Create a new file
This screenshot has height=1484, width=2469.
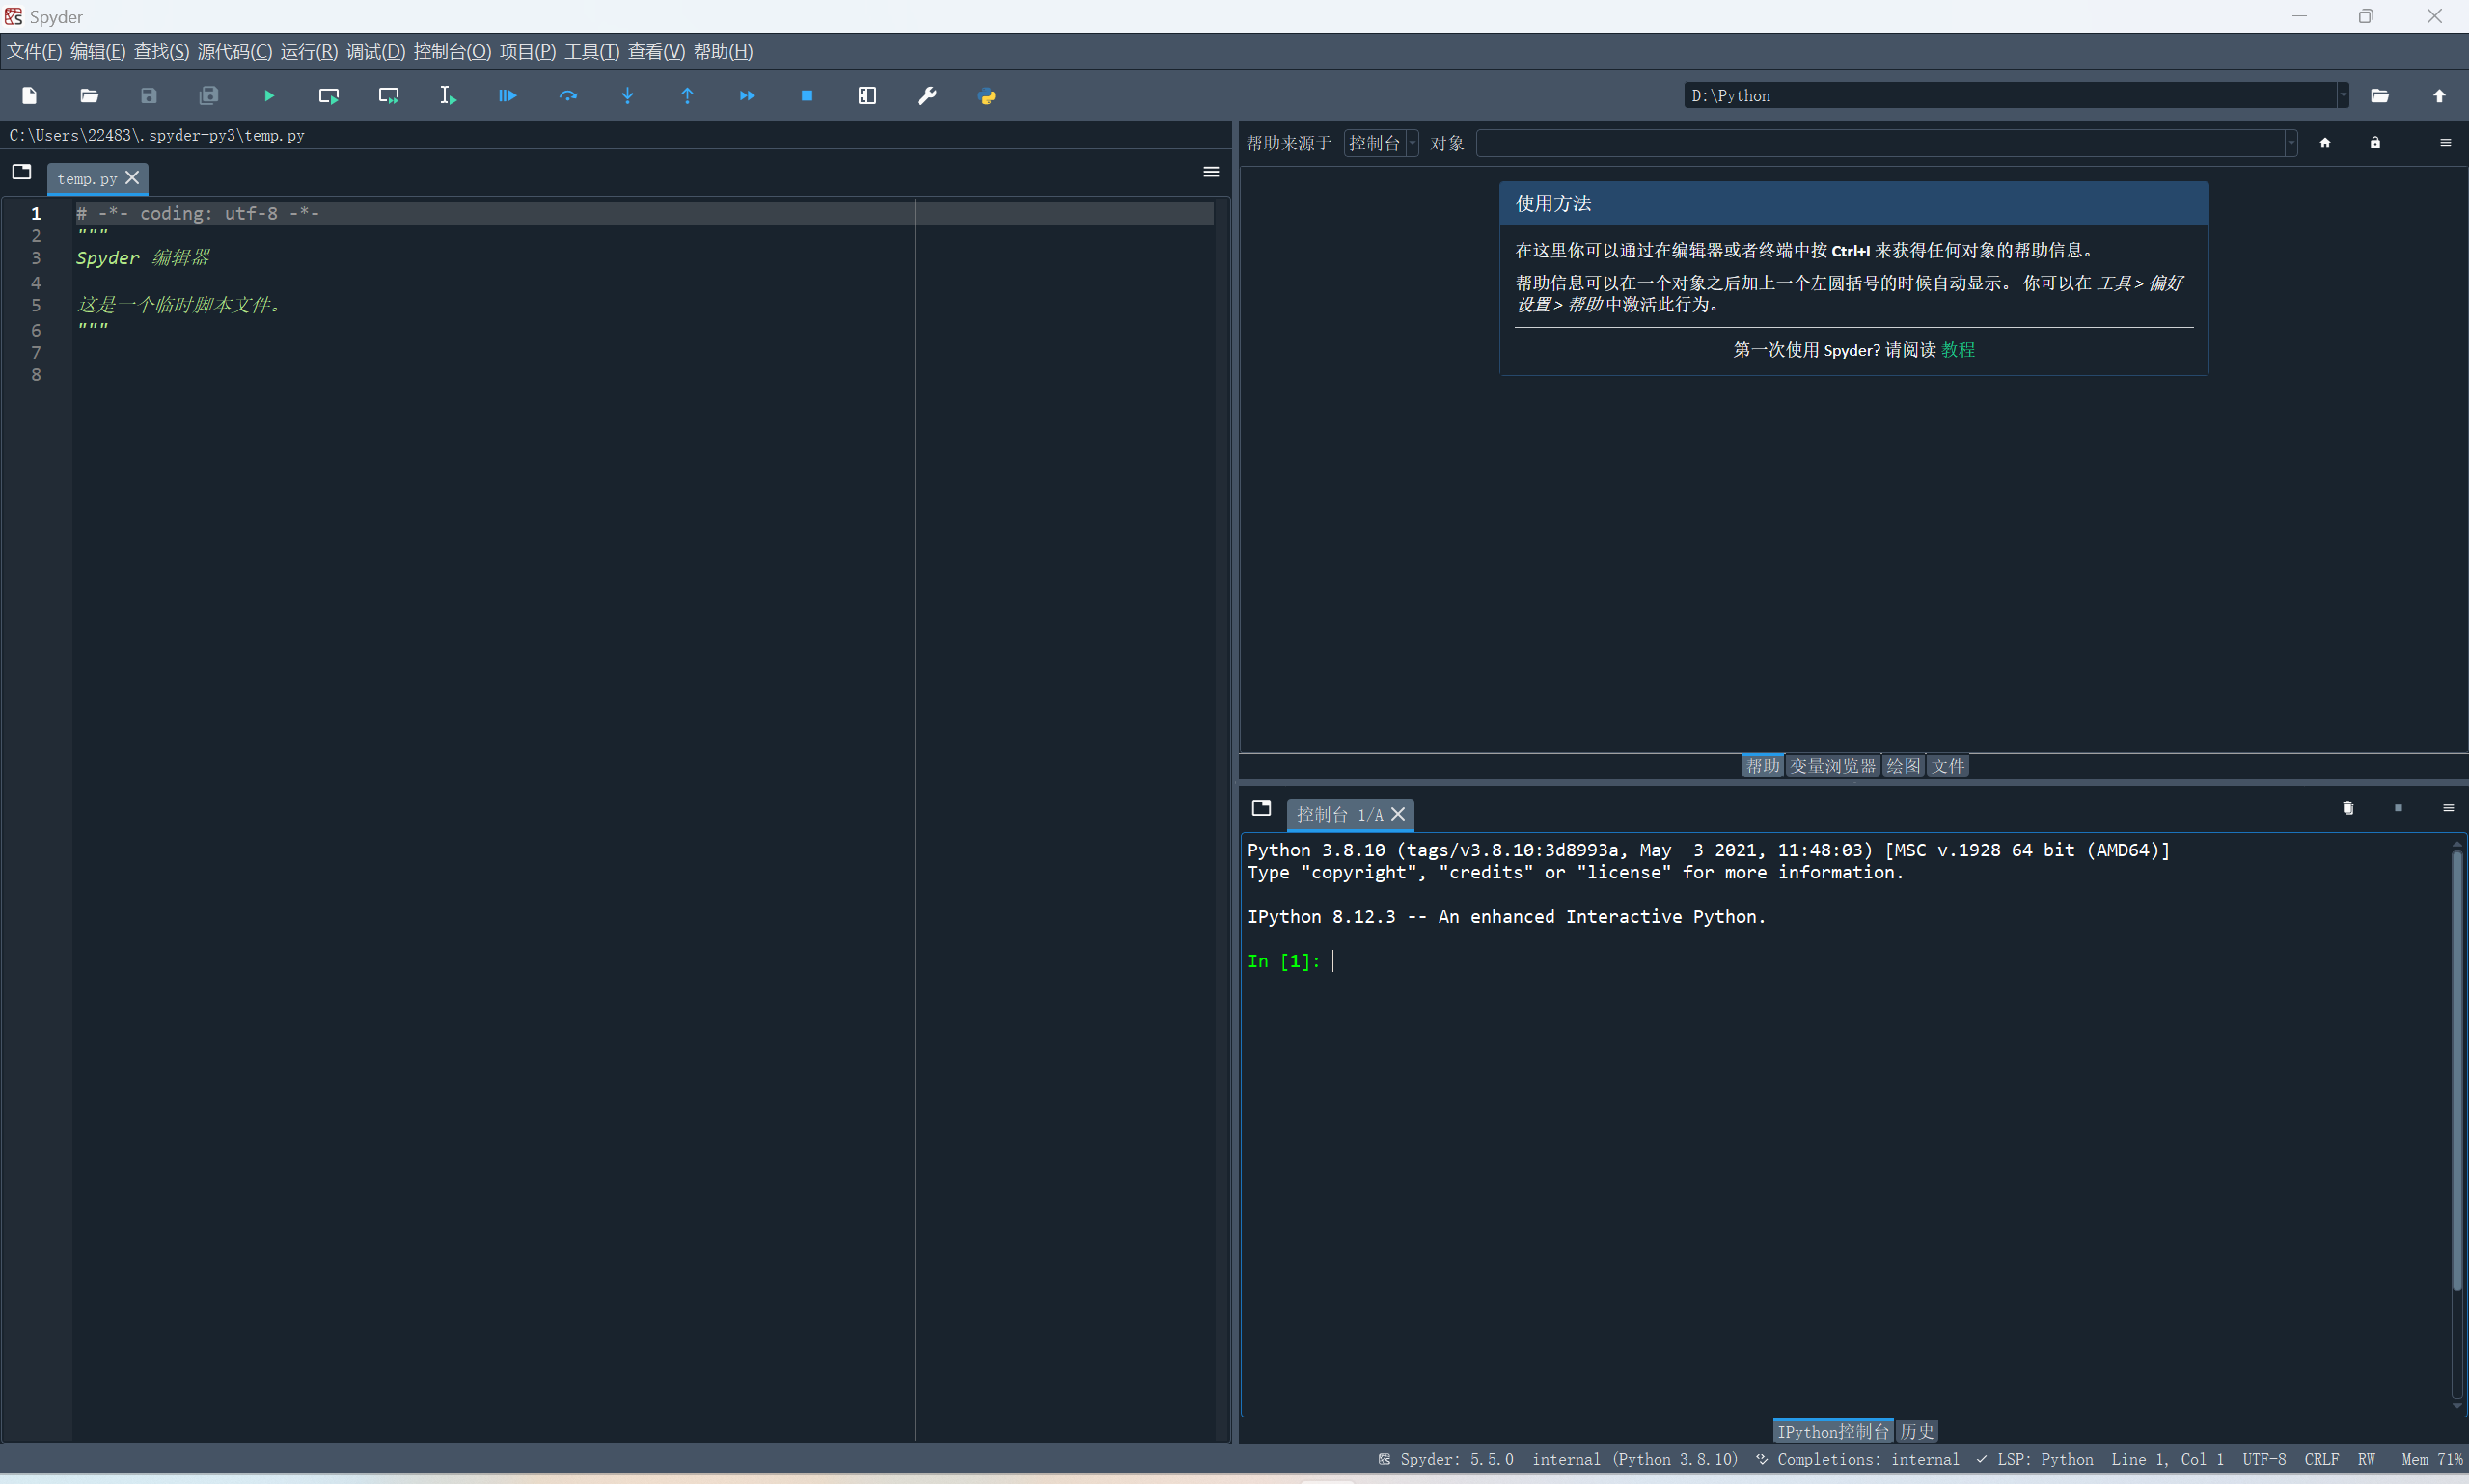(x=28, y=95)
